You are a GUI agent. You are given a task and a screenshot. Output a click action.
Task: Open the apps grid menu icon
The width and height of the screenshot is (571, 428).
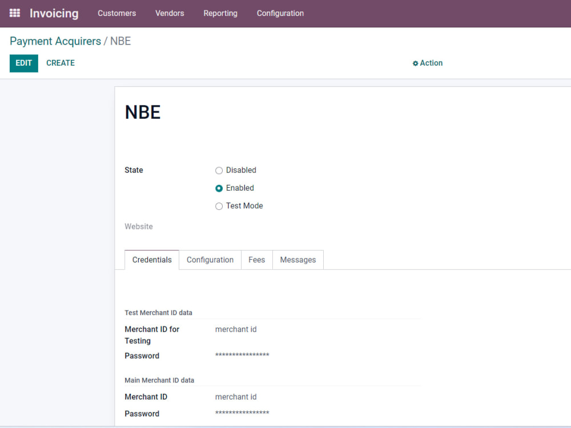15,13
